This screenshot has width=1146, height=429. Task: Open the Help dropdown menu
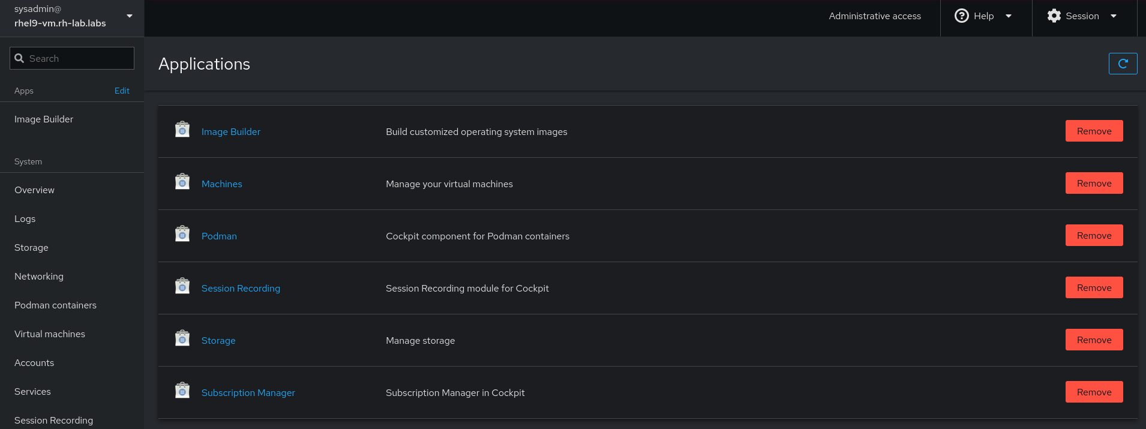(983, 16)
